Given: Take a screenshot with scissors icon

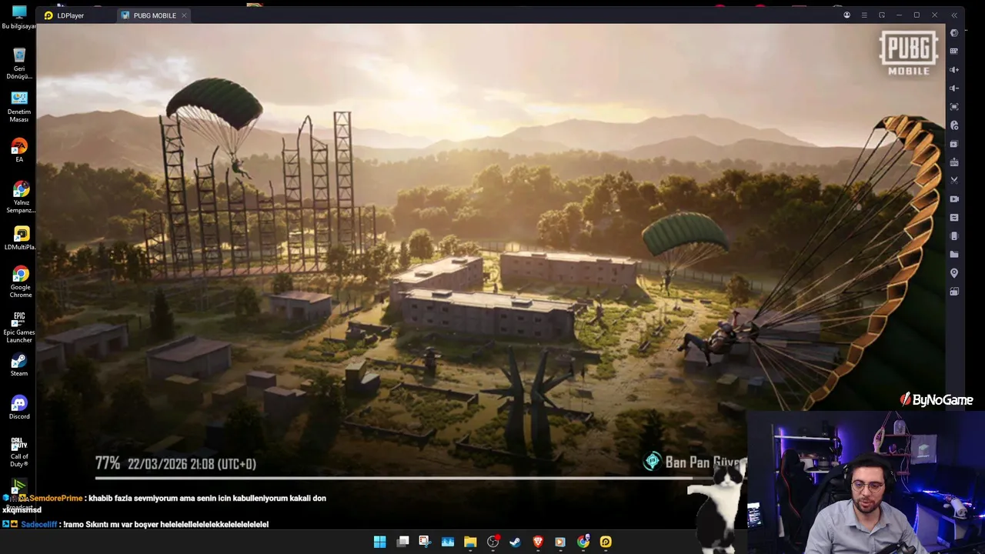Looking at the screenshot, I should (954, 180).
